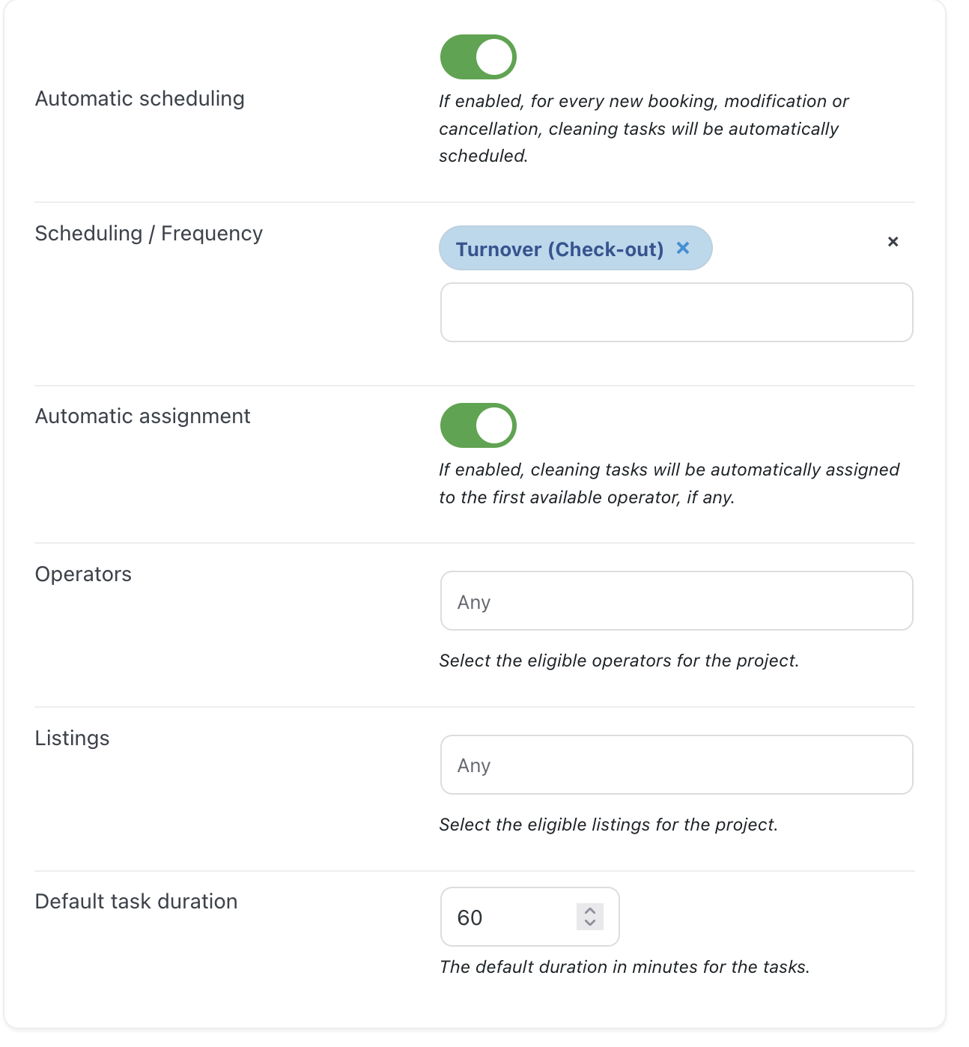Image resolution: width=969 pixels, height=1047 pixels.
Task: Expand the Listings dropdown showing Any
Action: pos(677,765)
